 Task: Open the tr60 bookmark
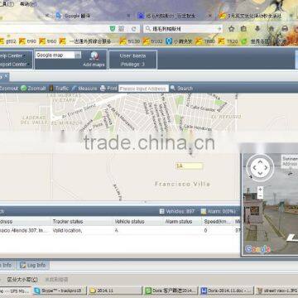48,41
